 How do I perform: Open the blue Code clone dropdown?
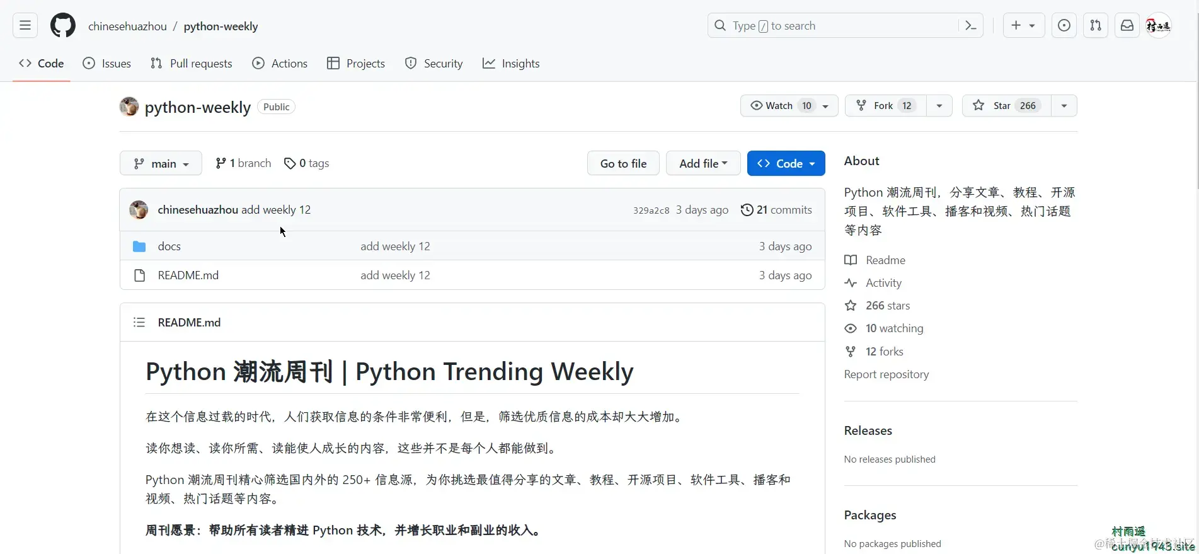[x=786, y=164]
